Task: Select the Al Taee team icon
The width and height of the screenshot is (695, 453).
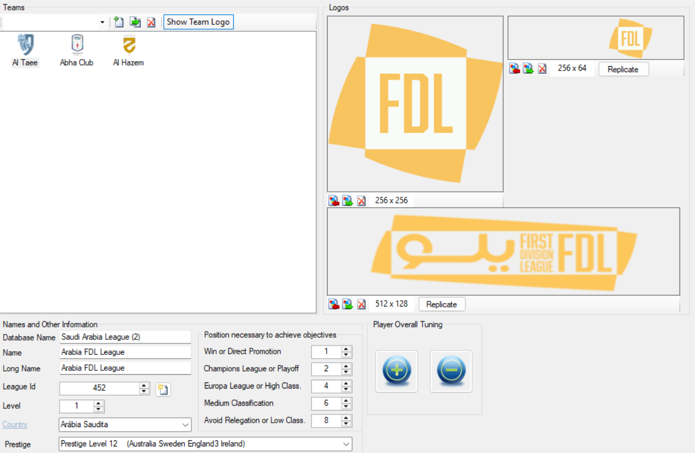Action: click(25, 44)
